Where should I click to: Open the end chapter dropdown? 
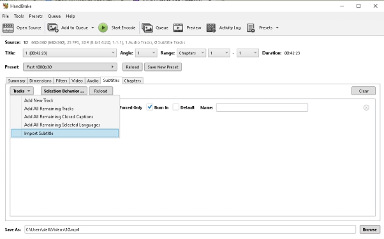[247, 53]
